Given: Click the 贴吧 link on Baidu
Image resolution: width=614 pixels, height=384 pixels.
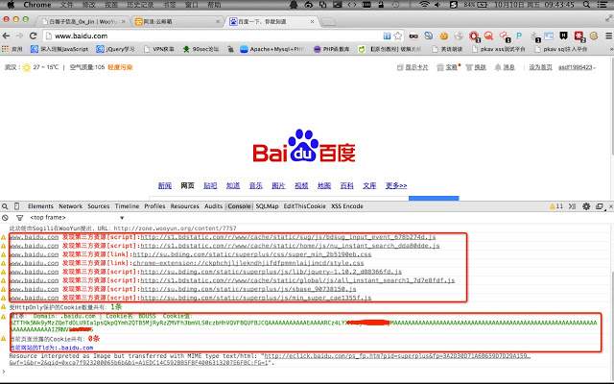Looking at the screenshot, I should (210, 185).
